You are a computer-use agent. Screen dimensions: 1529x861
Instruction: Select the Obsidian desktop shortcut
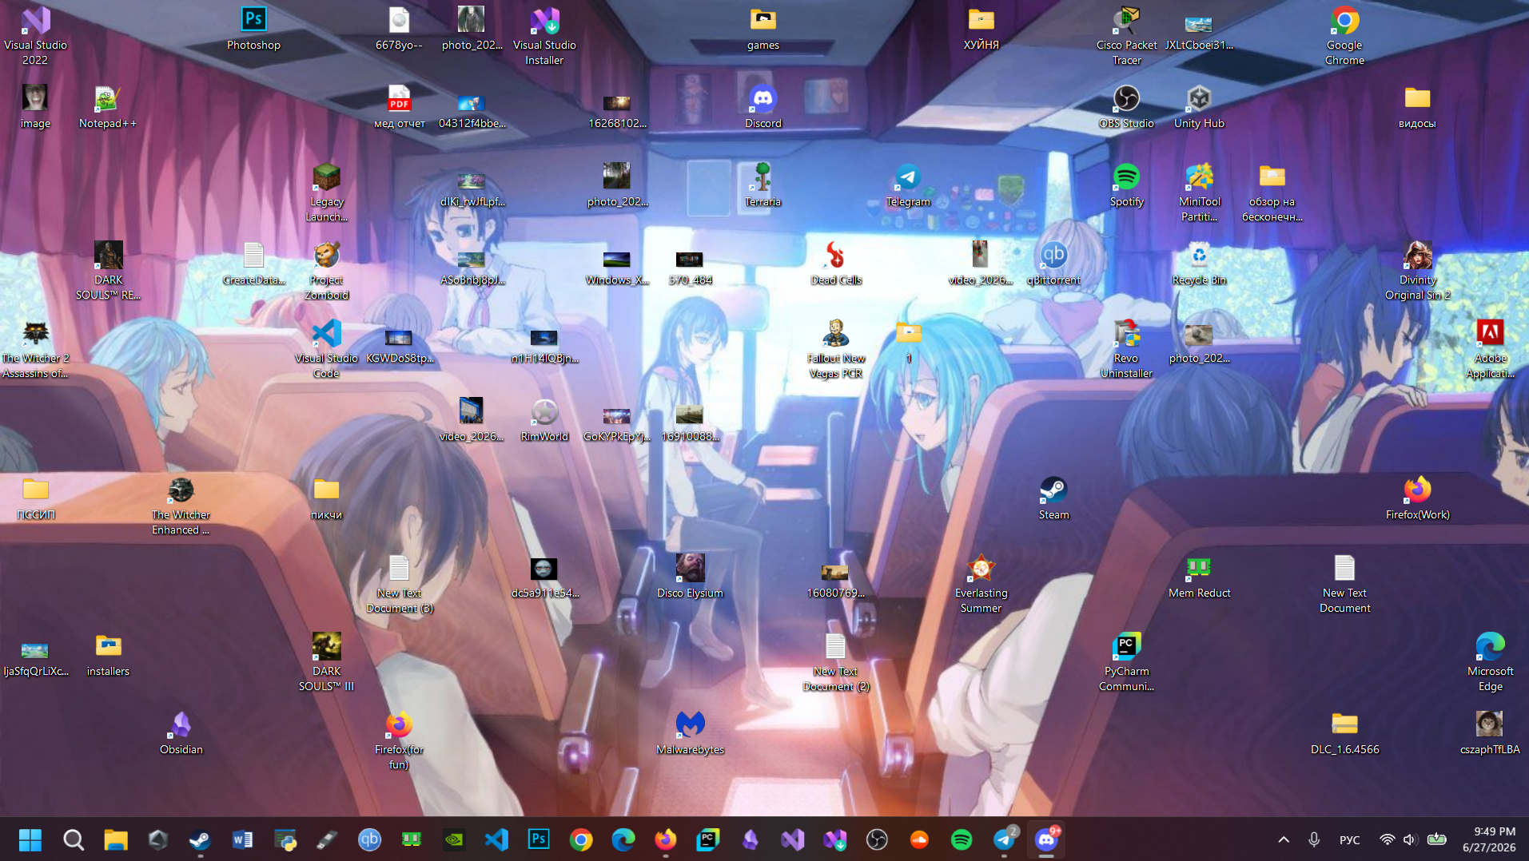tap(181, 733)
